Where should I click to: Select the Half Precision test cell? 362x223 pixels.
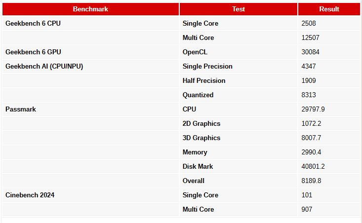(x=204, y=80)
